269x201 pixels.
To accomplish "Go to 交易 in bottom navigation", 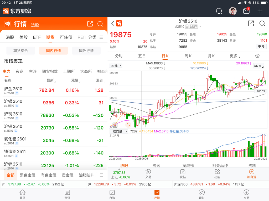I will coord(246,194).
